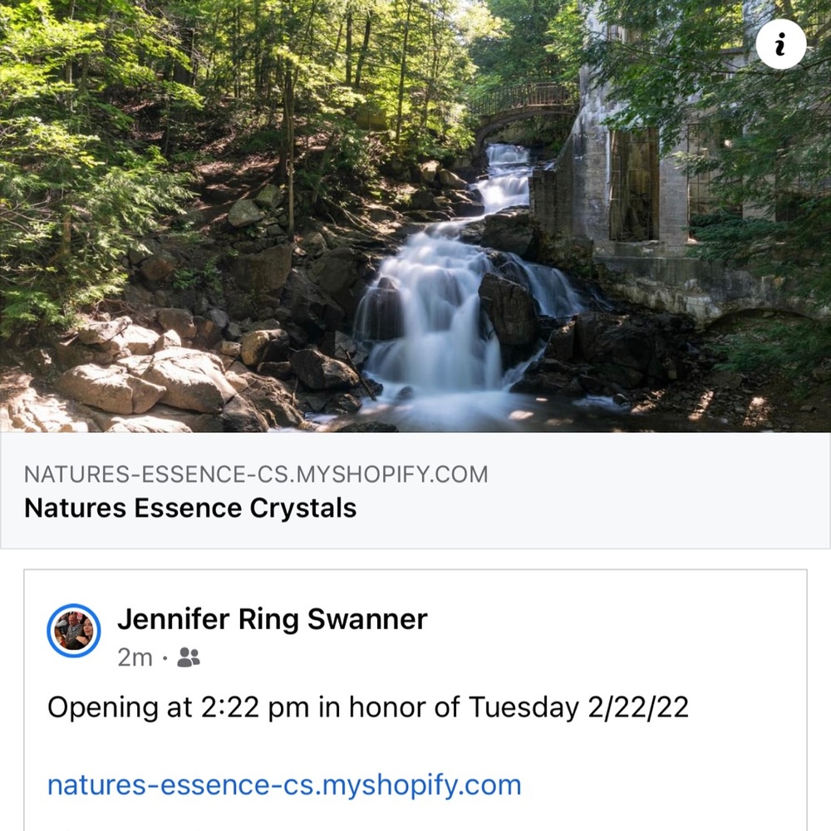The image size is (831, 831).
Task: Open Jennifer Ring Swanner's profile picture
Action: pos(74,631)
